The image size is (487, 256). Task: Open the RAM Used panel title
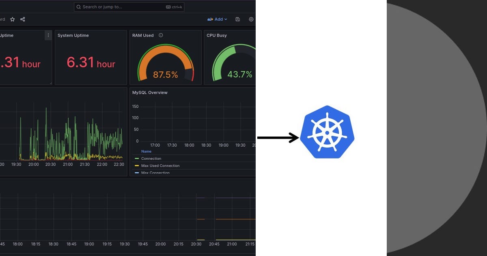(x=143, y=35)
